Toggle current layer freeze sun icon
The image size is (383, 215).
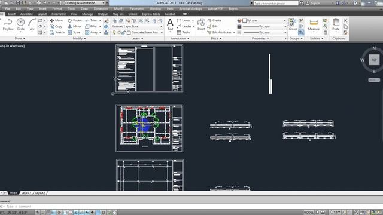click(x=119, y=32)
